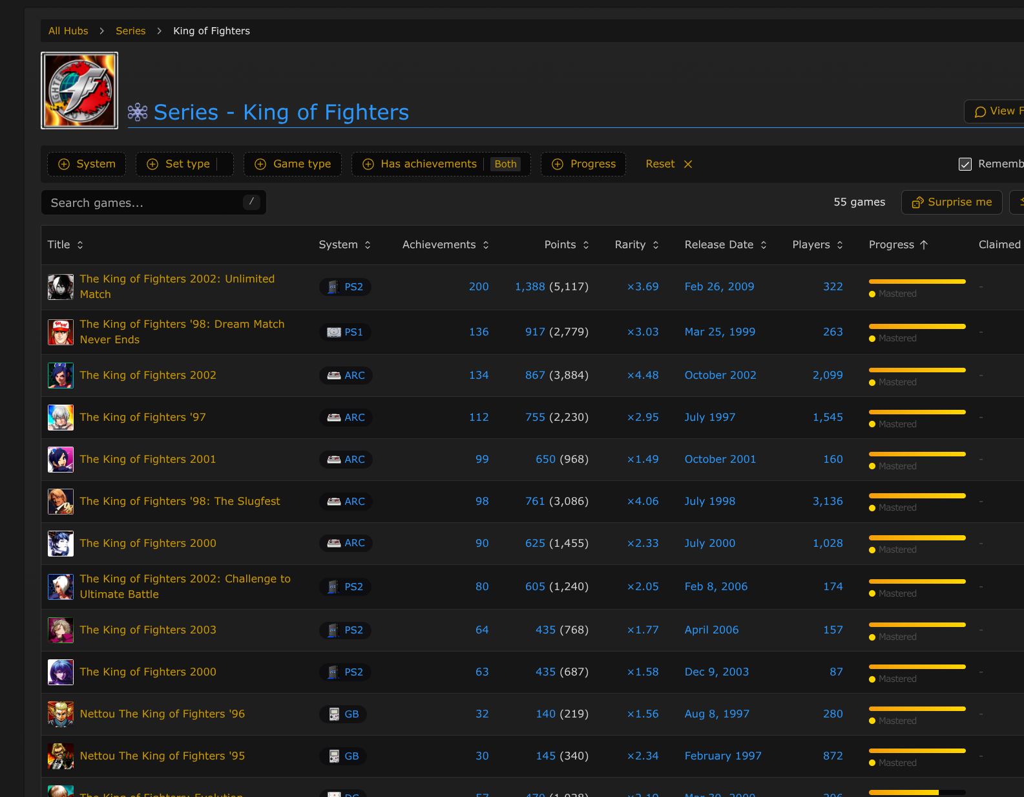Open The King of Fighters '98: The Slugfest
This screenshot has width=1024, height=797.
(180, 502)
